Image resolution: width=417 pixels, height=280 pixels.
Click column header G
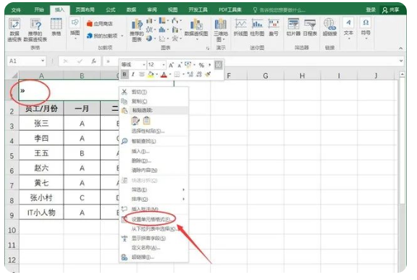266,76
